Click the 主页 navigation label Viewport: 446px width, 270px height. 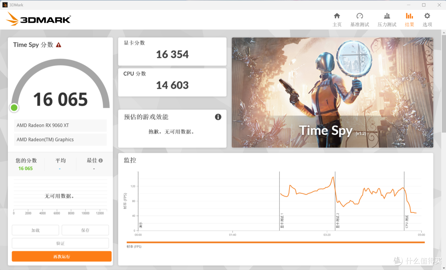point(337,25)
